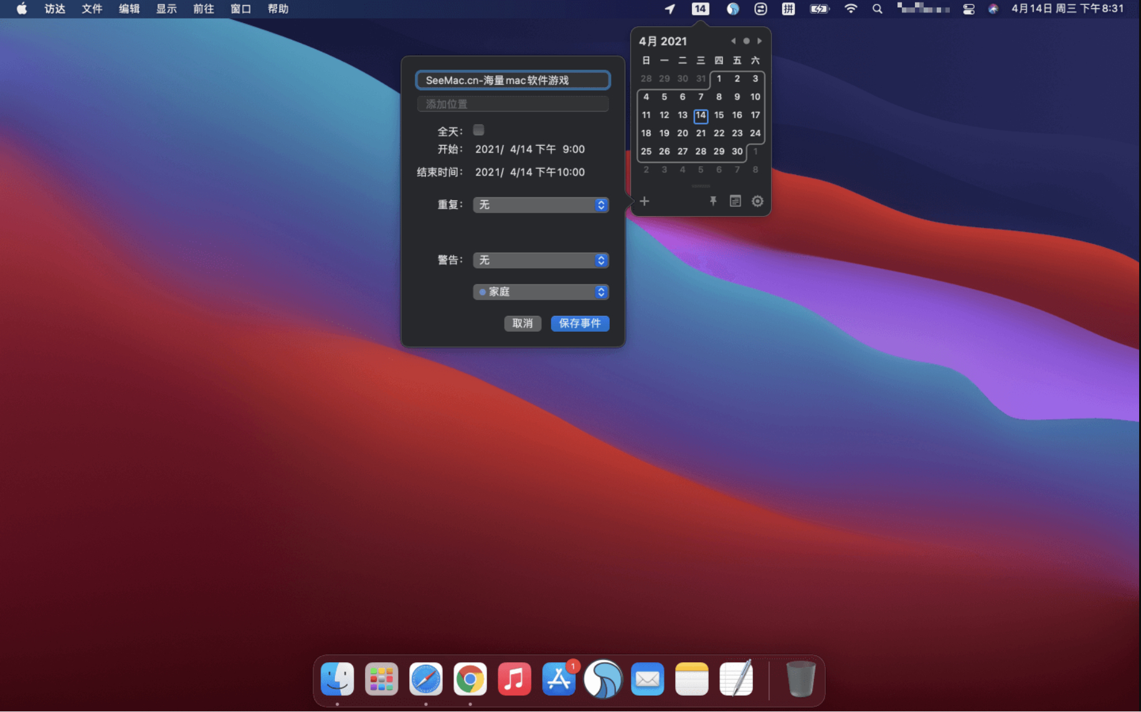Image resolution: width=1141 pixels, height=712 pixels.
Task: Click the 保存事件 save event button
Action: pos(580,323)
